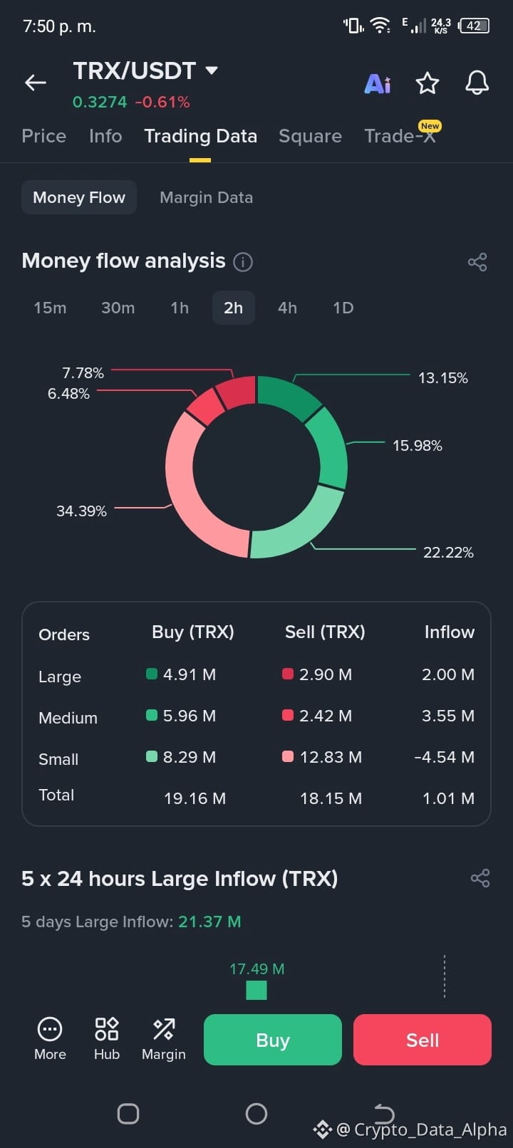Open Money flow analysis info icon
This screenshot has width=513, height=1148.
(243, 262)
